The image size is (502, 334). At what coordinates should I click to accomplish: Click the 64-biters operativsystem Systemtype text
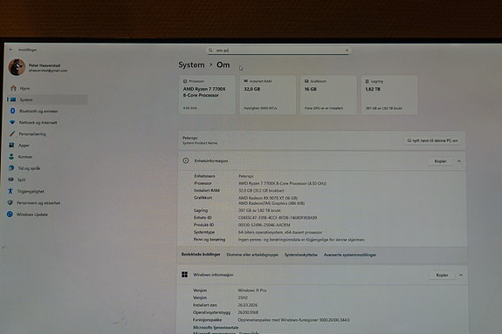(x=280, y=232)
